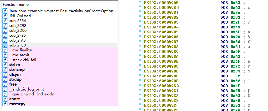Click breakpoint dot at EXIDX:000049B8
The height and width of the screenshot is (111, 268).
click(140, 46)
